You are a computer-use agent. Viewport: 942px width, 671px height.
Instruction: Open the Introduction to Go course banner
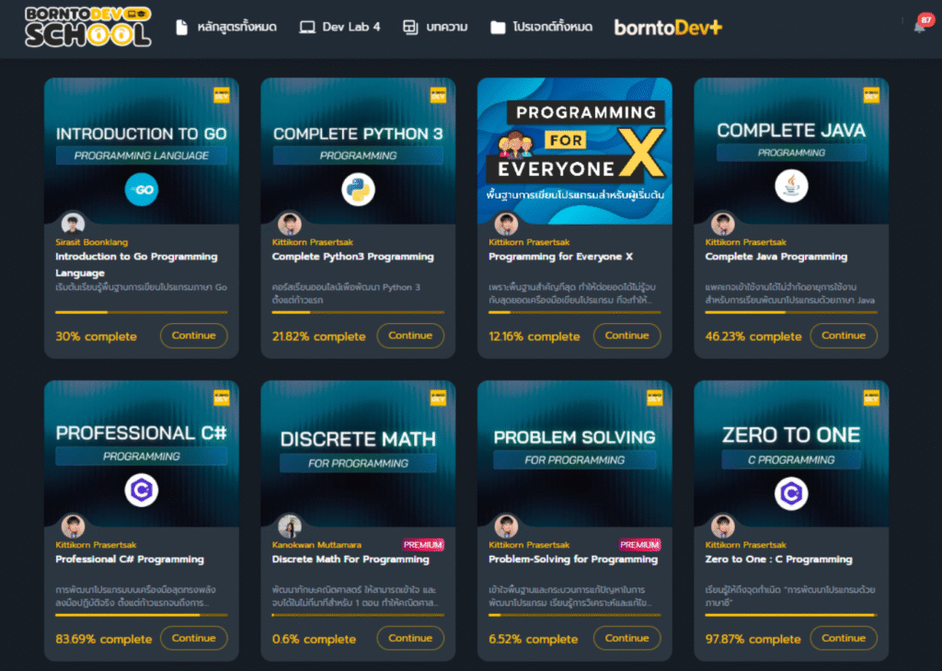pos(141,151)
